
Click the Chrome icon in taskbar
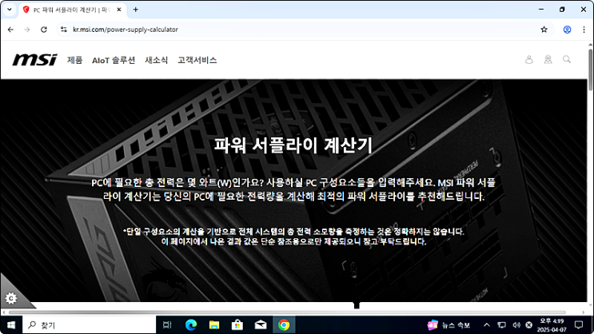coord(284,325)
